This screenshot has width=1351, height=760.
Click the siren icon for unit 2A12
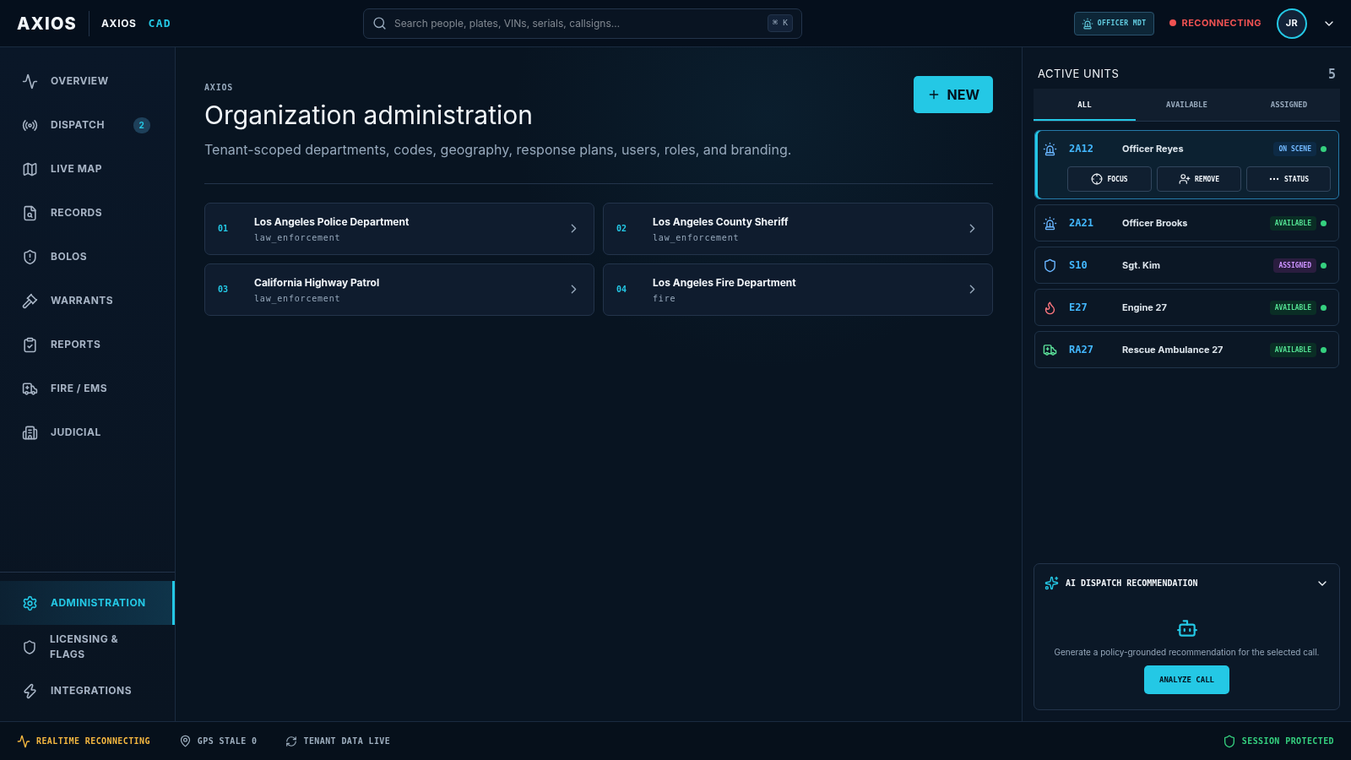point(1050,149)
